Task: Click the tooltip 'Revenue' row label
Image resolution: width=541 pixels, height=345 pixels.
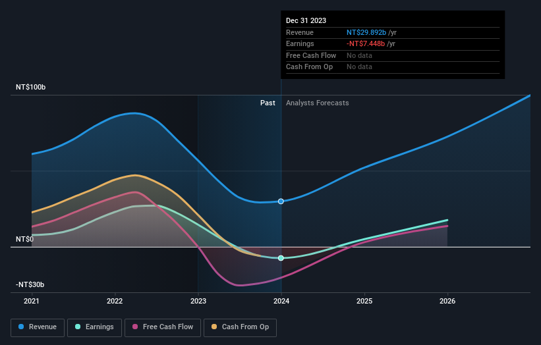Action: [x=300, y=32]
